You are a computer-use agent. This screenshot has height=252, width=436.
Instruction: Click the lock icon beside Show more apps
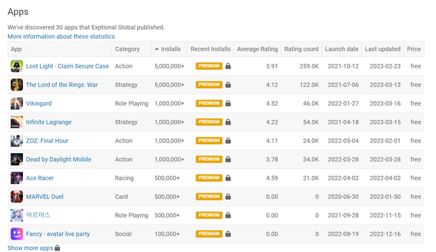(x=57, y=248)
